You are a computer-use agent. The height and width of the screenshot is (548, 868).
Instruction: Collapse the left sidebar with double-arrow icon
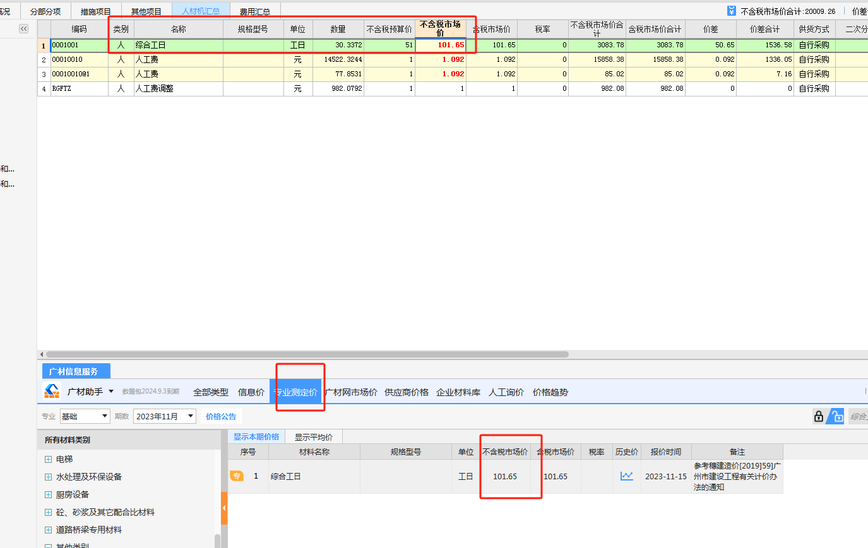click(x=23, y=28)
